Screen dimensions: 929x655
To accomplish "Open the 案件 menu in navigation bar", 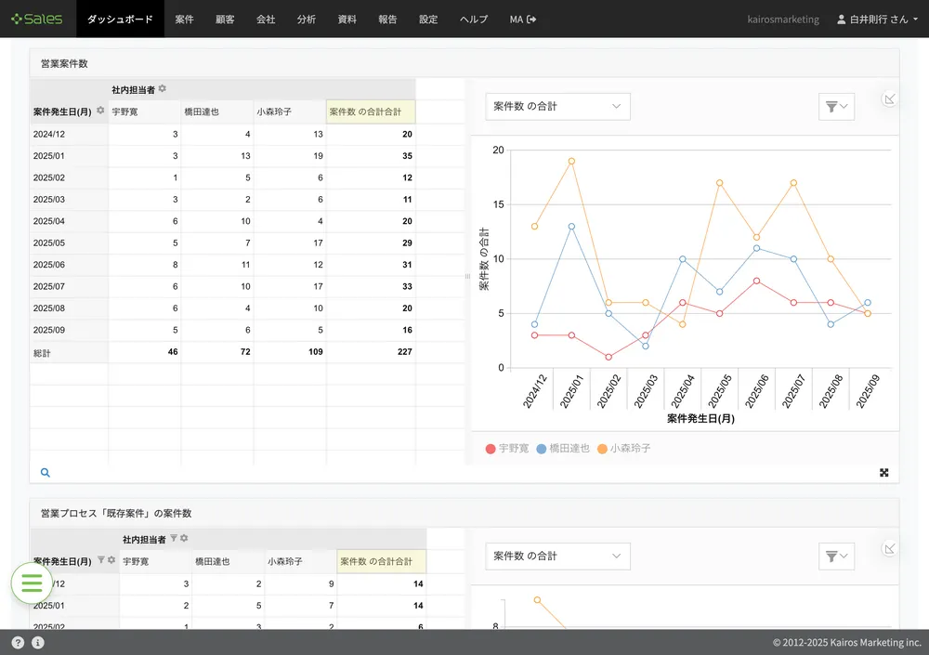I will [184, 19].
